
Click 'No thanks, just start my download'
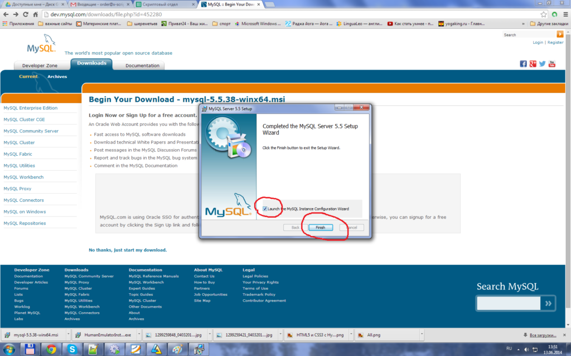coord(128,250)
